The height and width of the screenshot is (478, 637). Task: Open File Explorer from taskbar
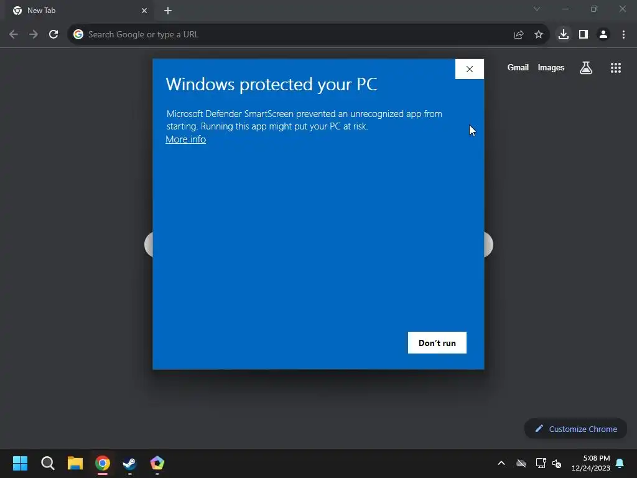[x=75, y=463]
